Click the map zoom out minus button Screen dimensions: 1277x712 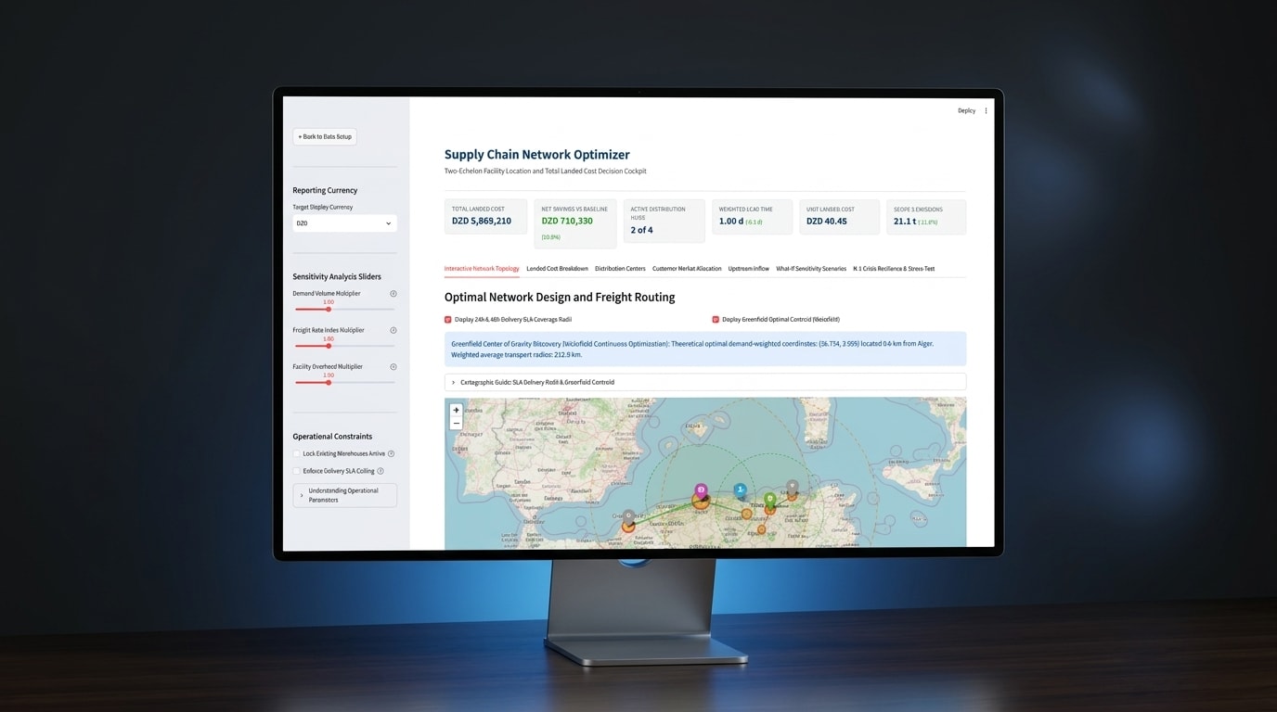point(456,423)
